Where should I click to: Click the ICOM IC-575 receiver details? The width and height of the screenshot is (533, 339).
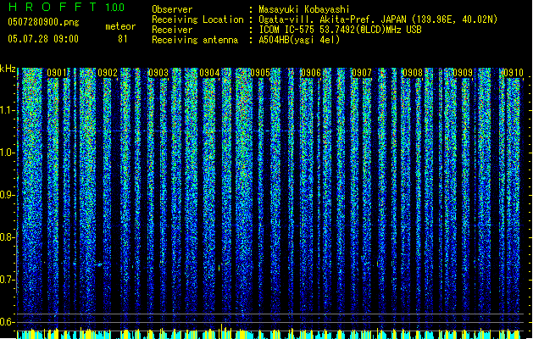click(341, 30)
